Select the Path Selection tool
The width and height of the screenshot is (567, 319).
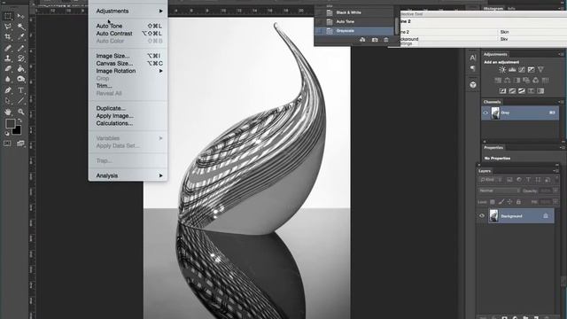[8, 101]
